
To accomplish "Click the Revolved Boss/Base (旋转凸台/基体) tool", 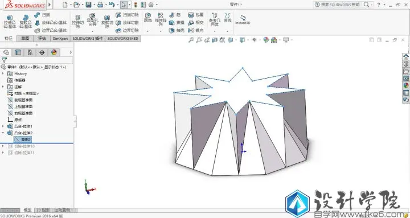I will coord(26,22).
